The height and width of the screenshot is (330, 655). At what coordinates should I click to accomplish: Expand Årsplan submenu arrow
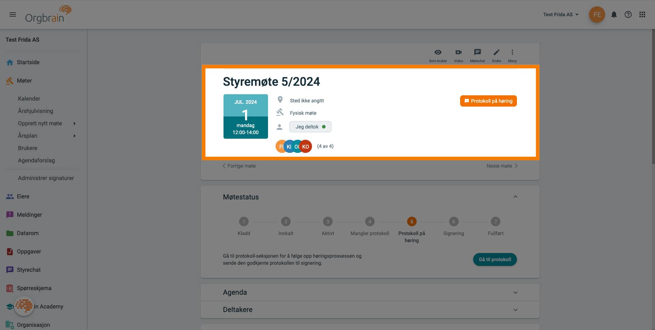[x=75, y=136]
